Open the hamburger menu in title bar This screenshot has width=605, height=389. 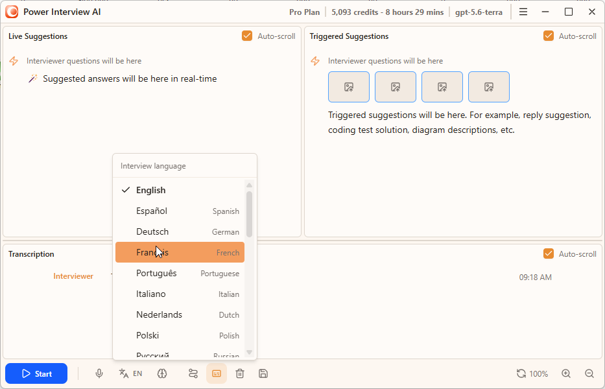[x=523, y=12]
